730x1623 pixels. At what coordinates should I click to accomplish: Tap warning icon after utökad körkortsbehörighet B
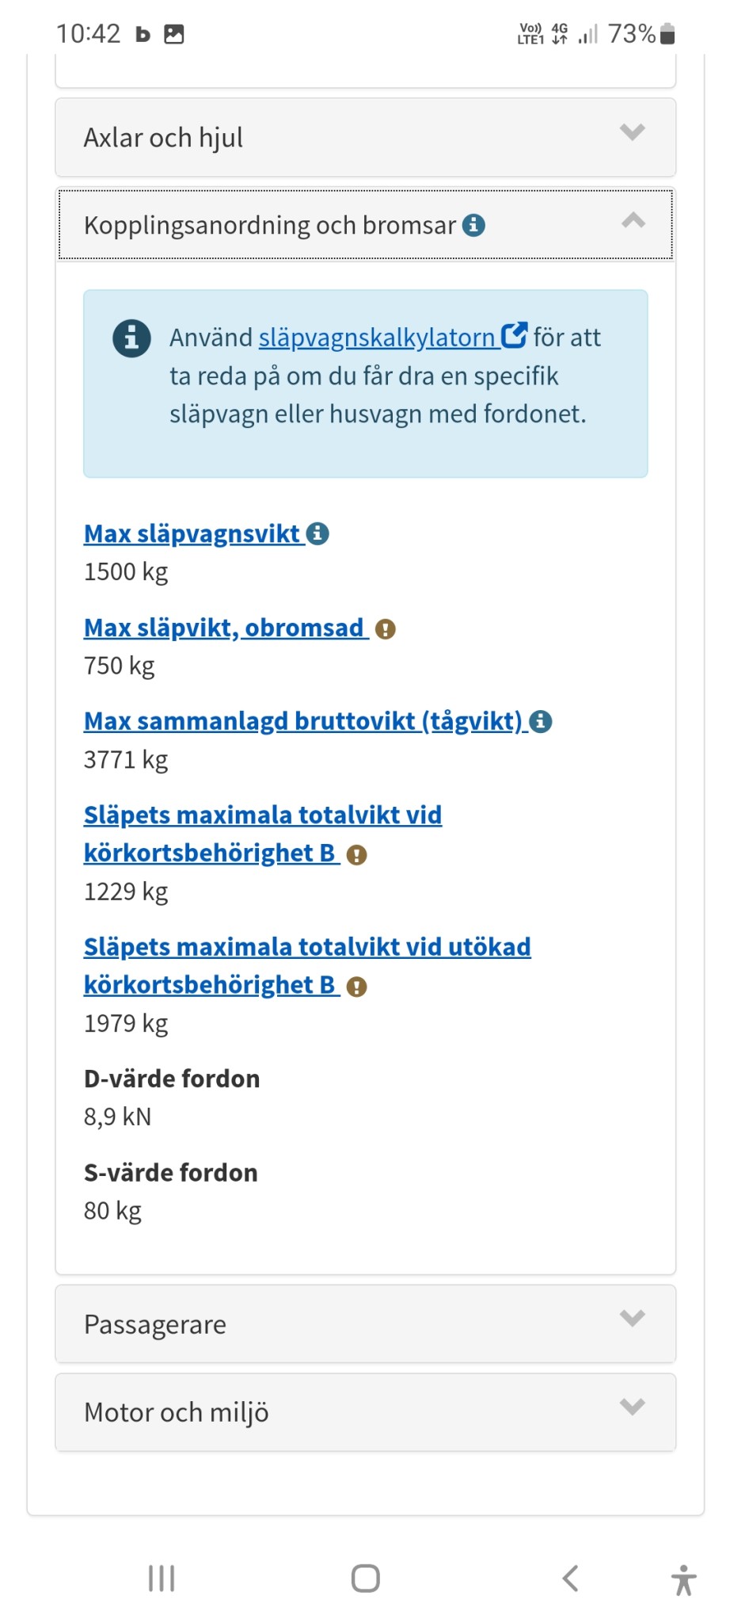coord(357,987)
